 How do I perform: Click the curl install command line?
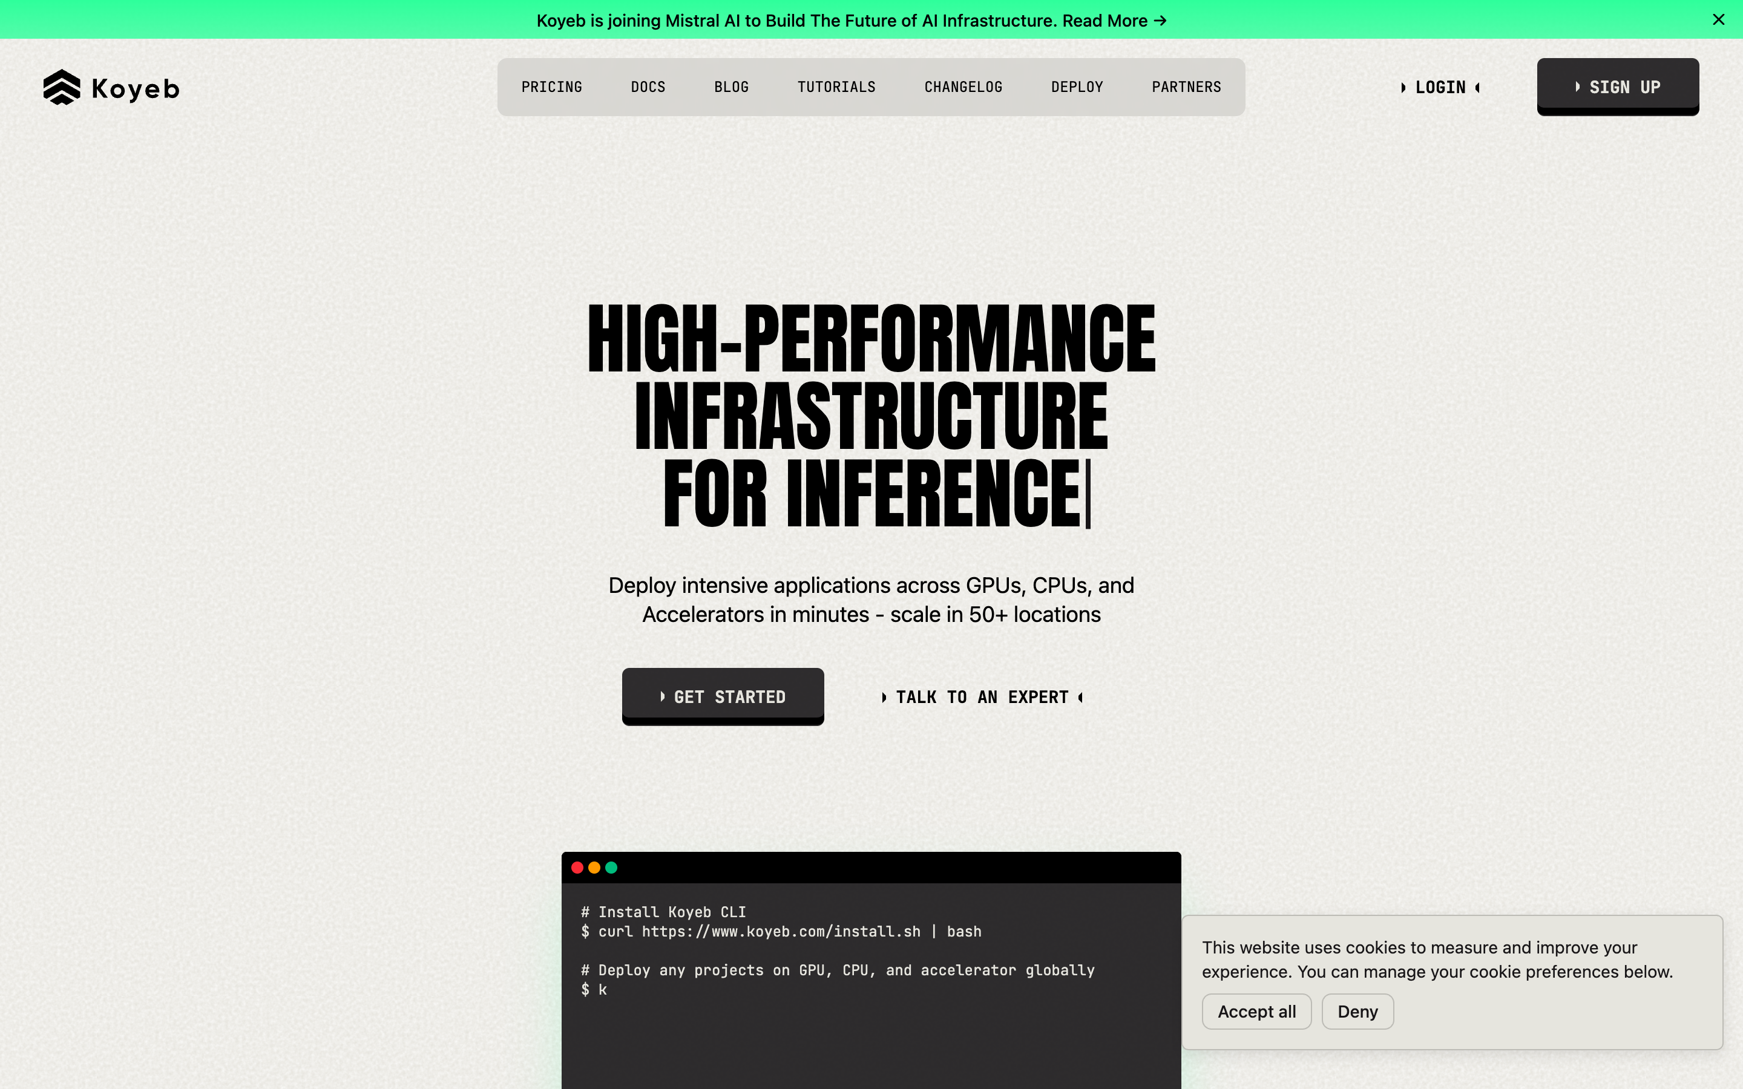[x=781, y=931]
